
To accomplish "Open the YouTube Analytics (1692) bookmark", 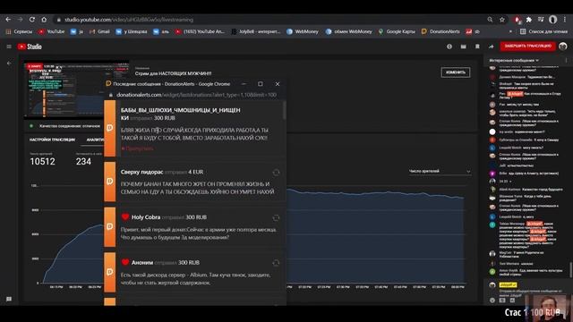I will click(200, 32).
